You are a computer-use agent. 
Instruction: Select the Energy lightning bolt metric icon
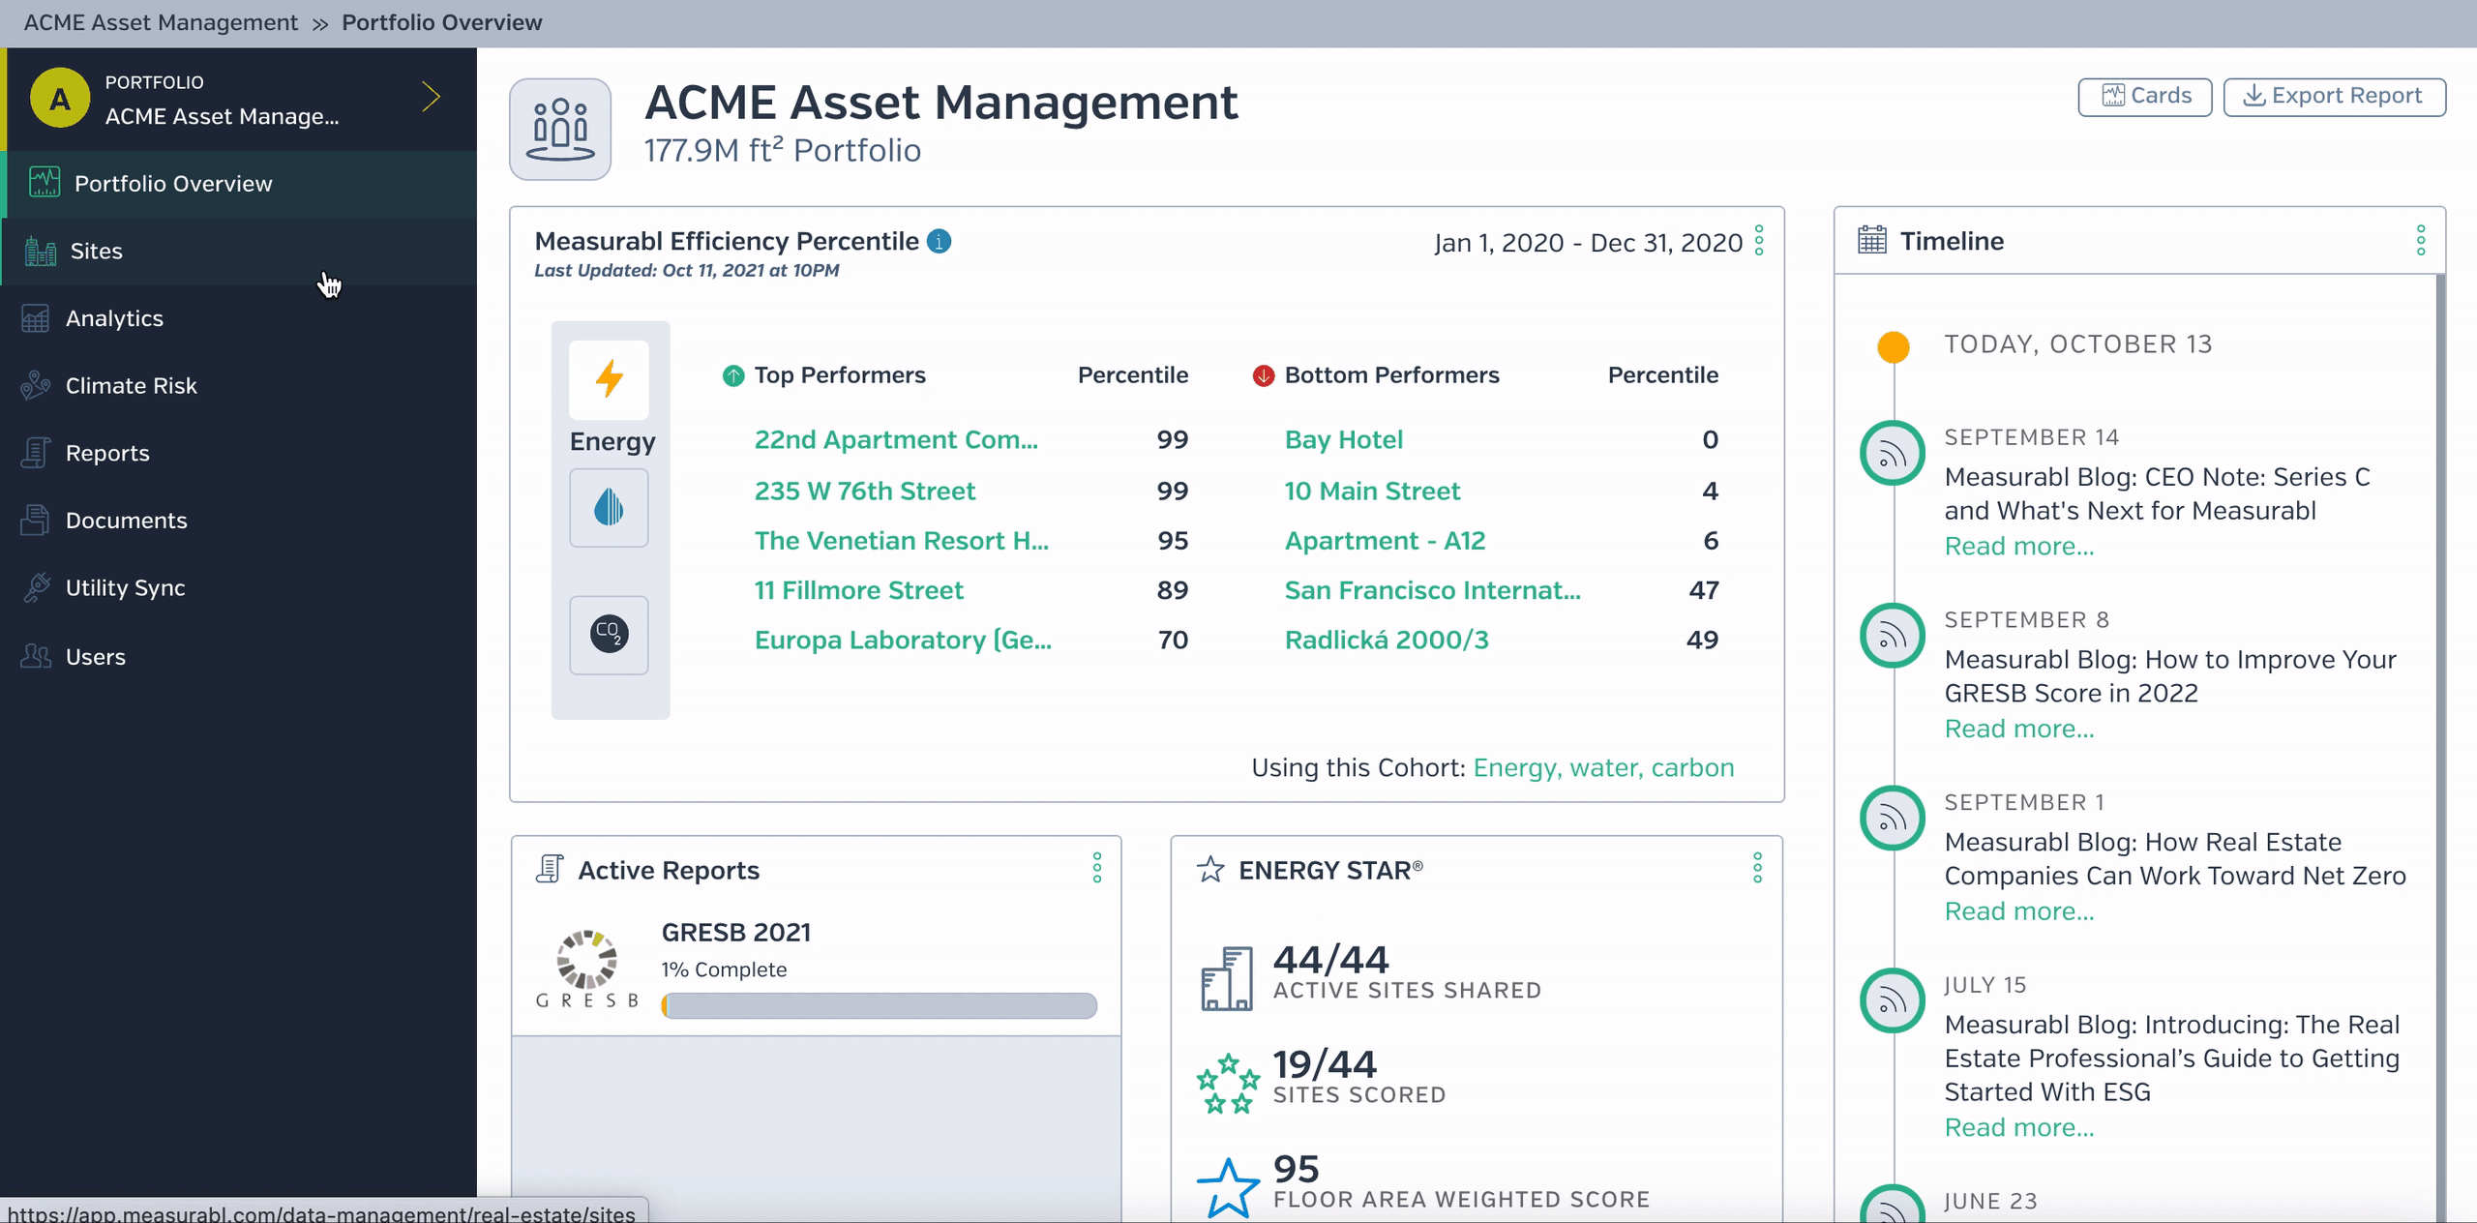click(609, 379)
